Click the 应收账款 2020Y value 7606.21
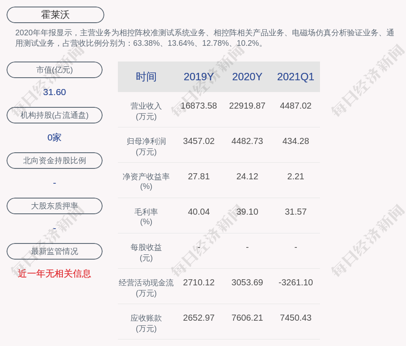Screen dimensions: 406x346 pyautogui.click(x=247, y=318)
